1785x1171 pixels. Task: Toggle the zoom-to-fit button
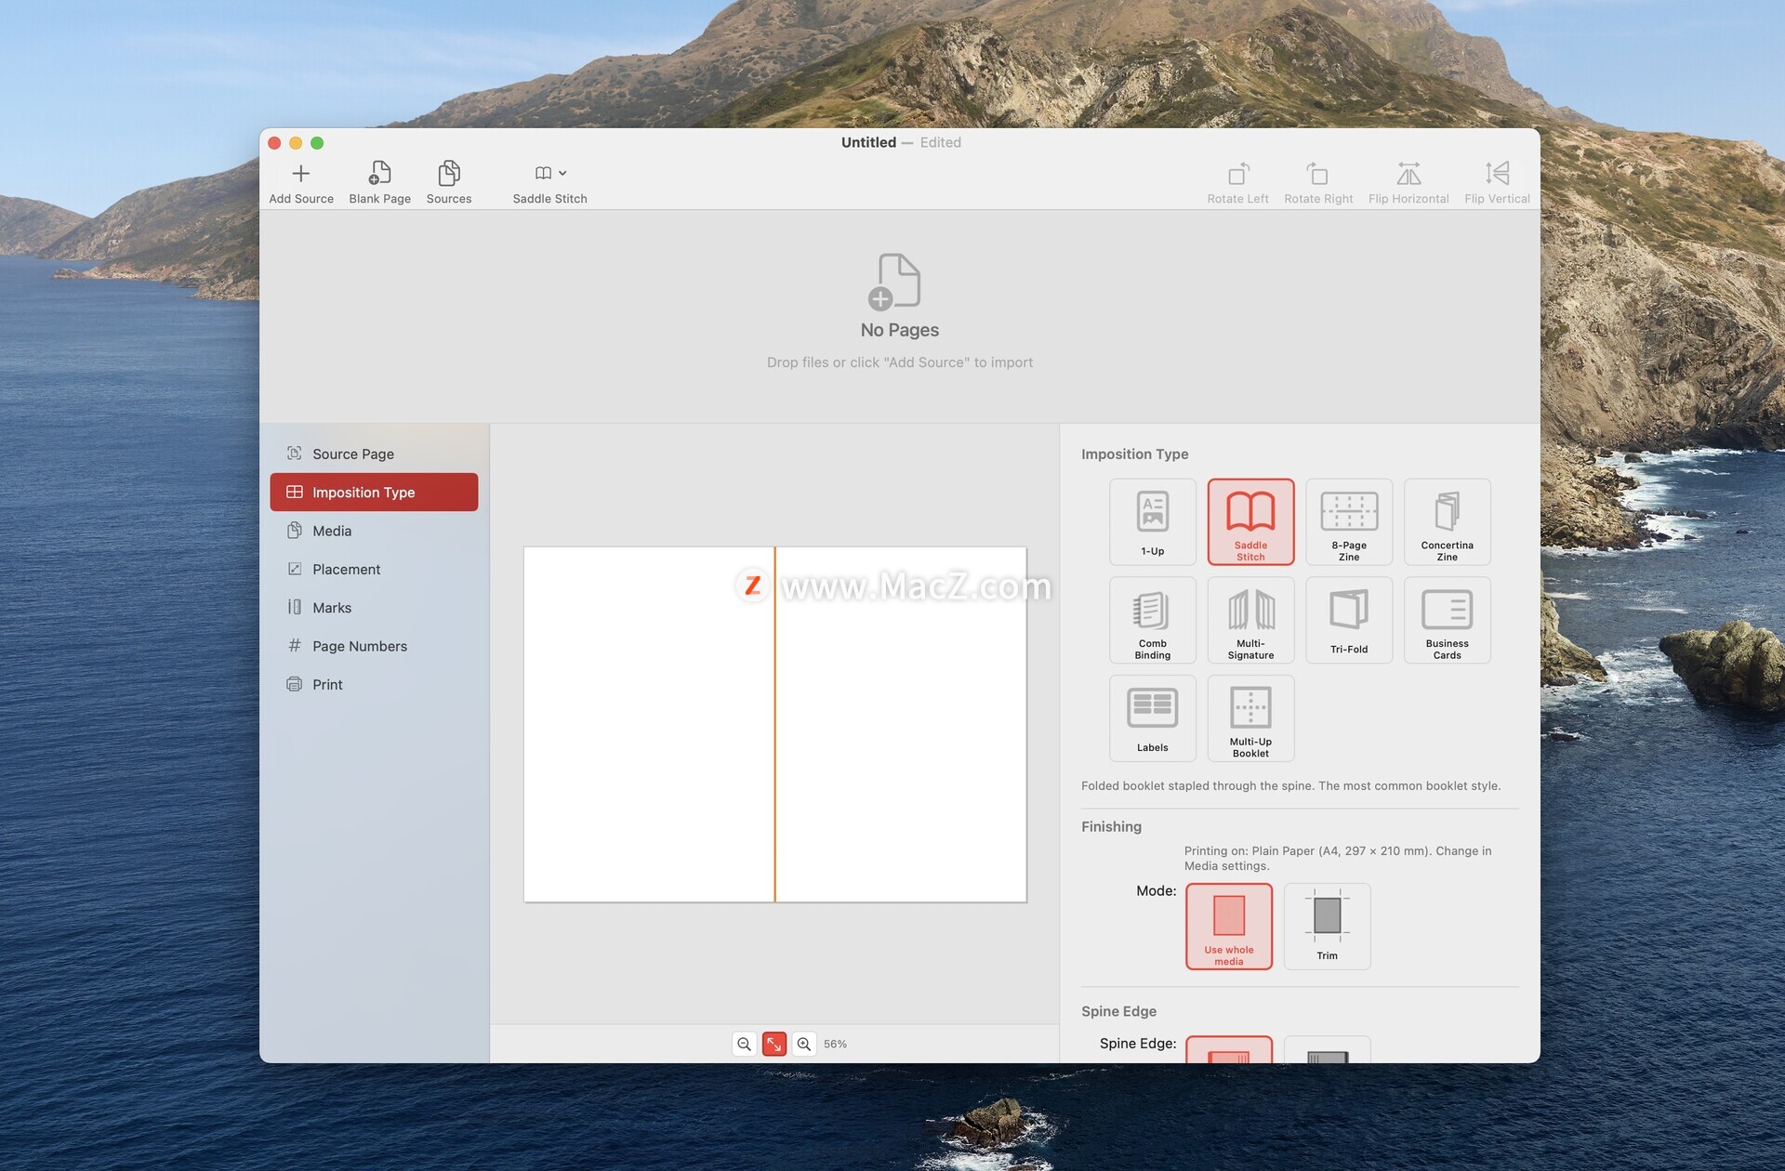point(773,1044)
